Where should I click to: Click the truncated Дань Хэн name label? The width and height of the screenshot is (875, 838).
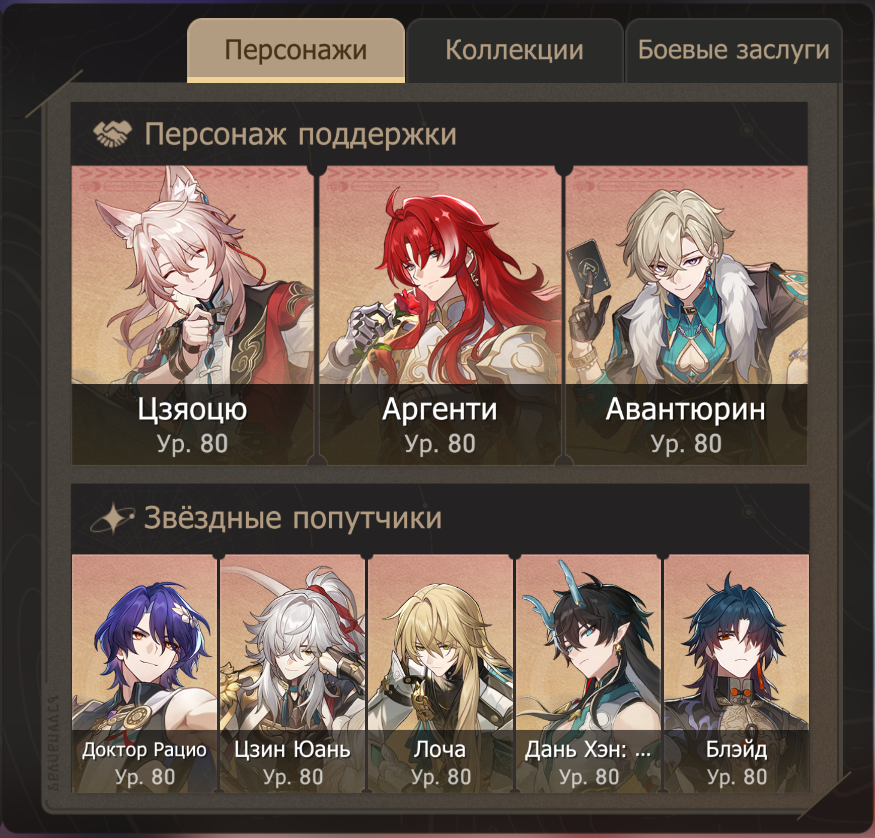coord(588,750)
